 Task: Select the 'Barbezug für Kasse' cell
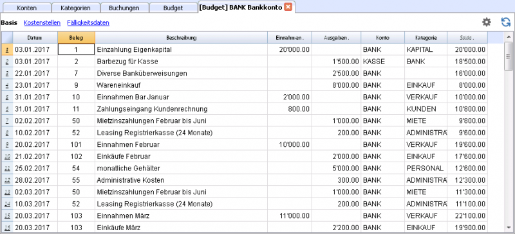coord(182,62)
